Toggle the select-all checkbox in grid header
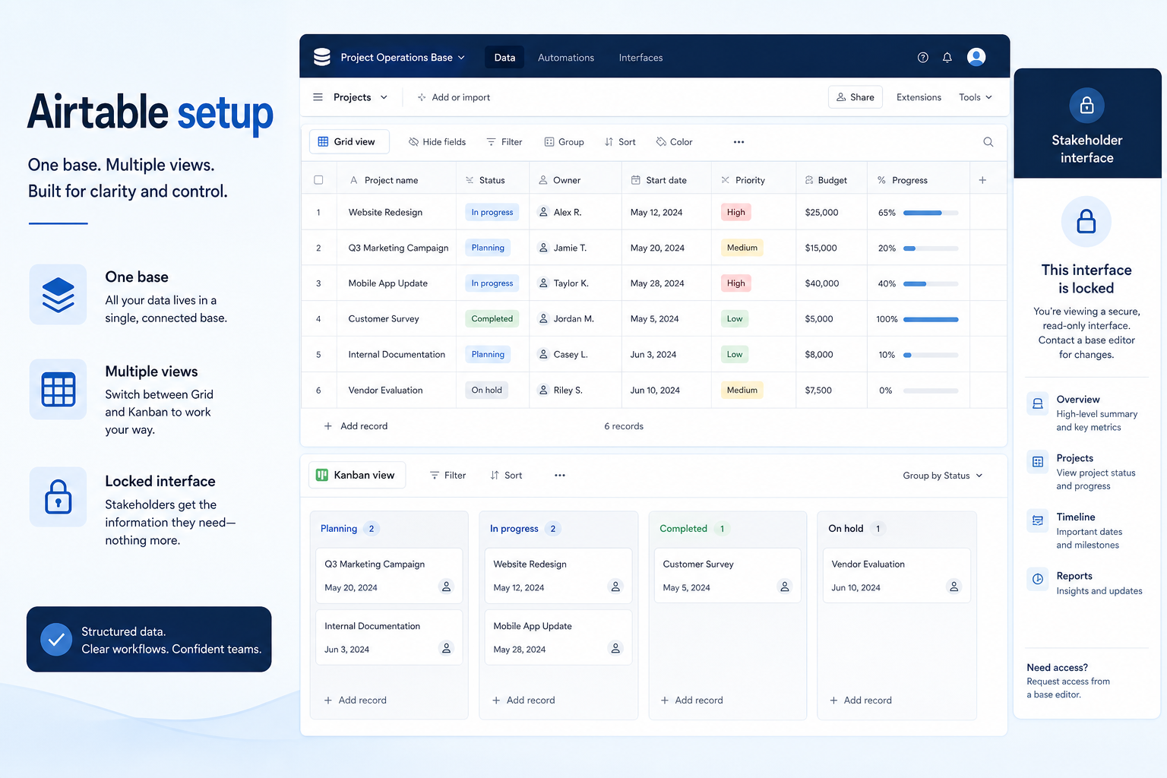Screen dimensions: 1167x778 [318, 180]
